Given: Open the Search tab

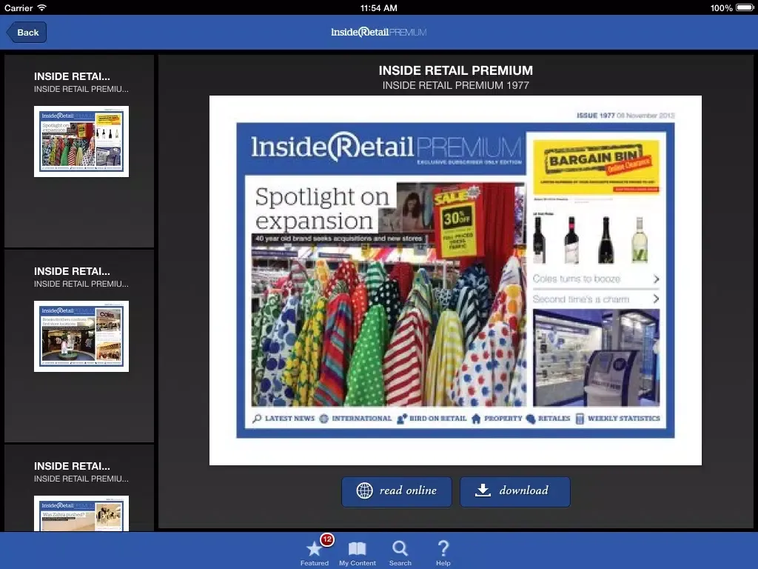Looking at the screenshot, I should [400, 553].
